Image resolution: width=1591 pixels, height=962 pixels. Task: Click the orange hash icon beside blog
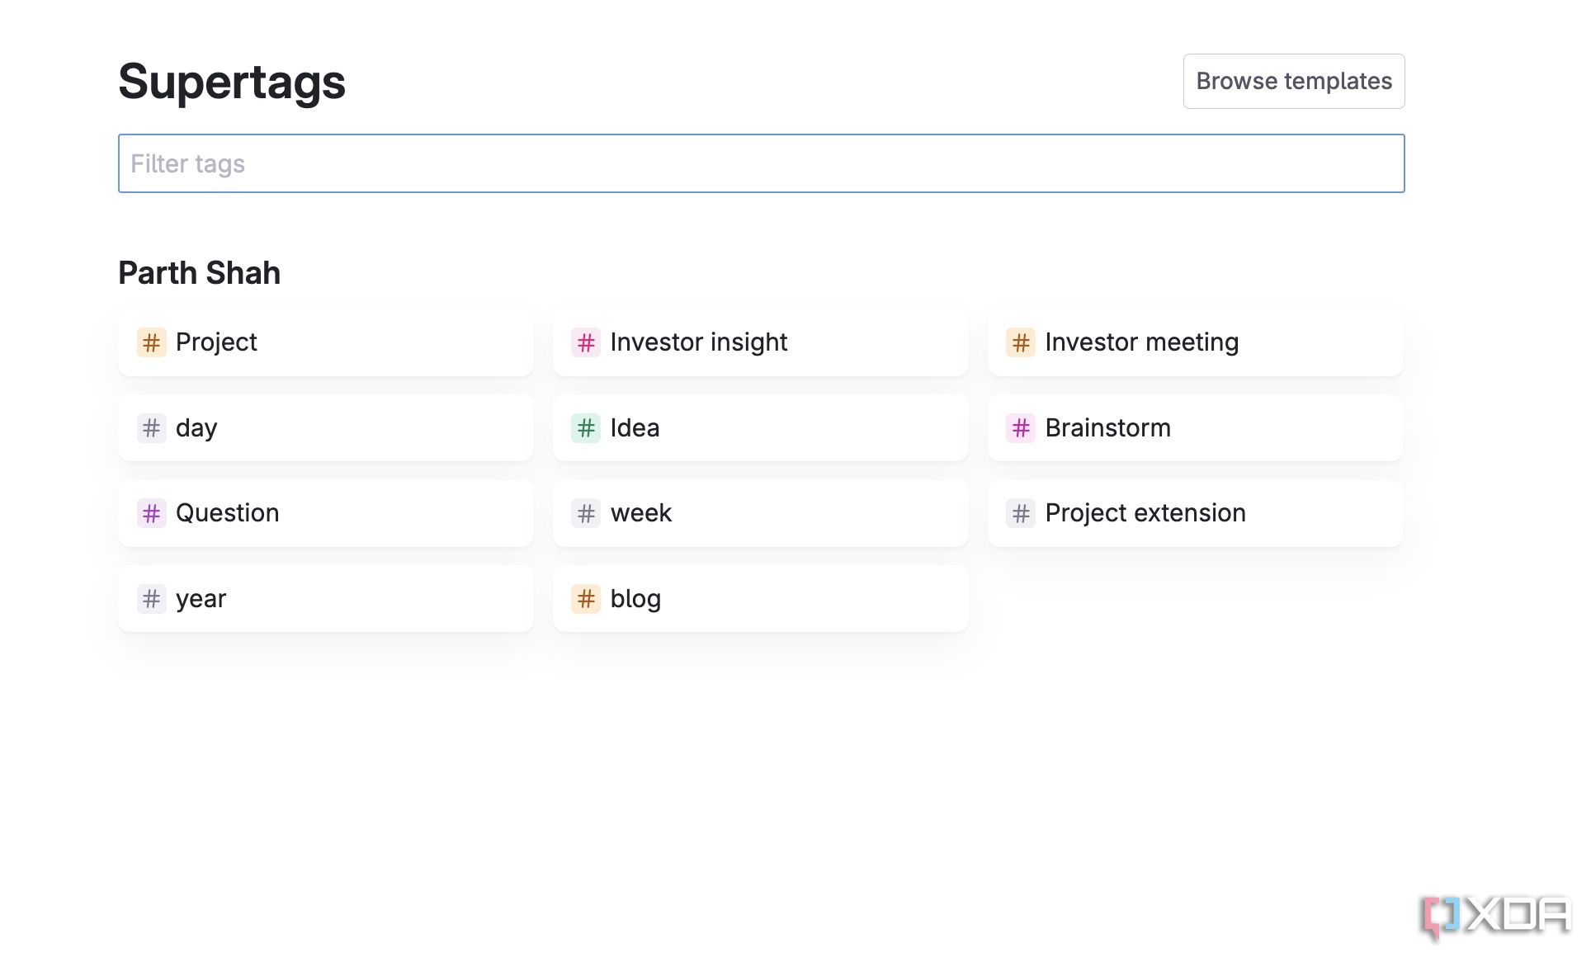click(586, 599)
